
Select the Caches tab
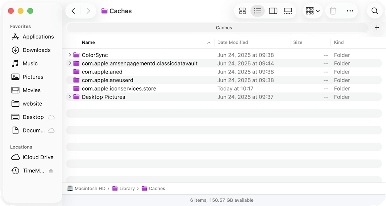(x=217, y=28)
